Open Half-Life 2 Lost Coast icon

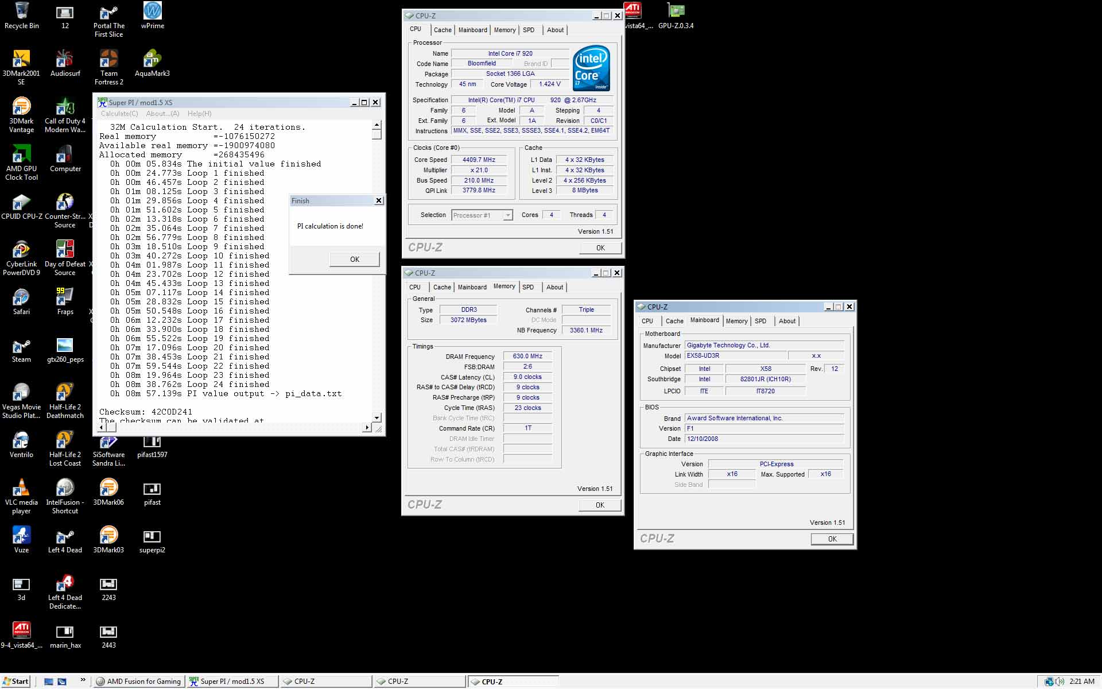(65, 449)
